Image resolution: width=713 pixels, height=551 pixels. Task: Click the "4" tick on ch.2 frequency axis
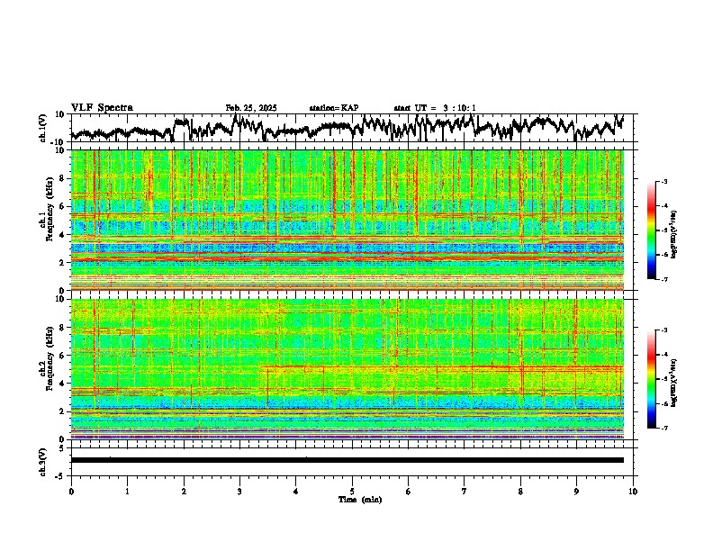[x=62, y=384]
